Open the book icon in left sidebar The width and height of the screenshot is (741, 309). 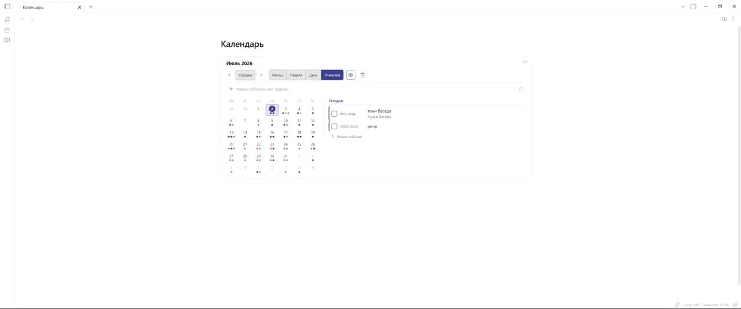(7, 40)
